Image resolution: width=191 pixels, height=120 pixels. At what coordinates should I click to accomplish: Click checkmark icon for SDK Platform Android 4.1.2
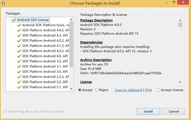click(19, 46)
